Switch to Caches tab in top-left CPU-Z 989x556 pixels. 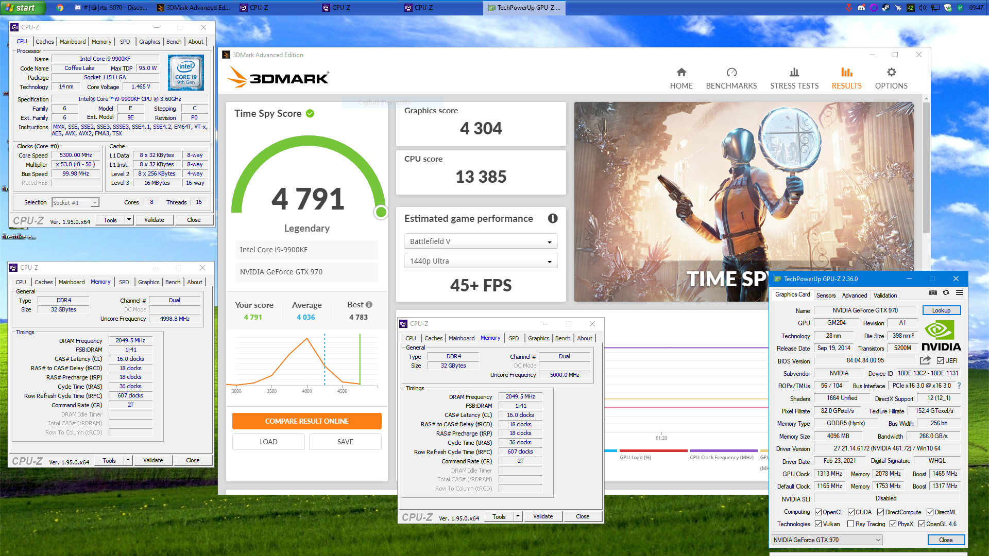click(x=44, y=42)
